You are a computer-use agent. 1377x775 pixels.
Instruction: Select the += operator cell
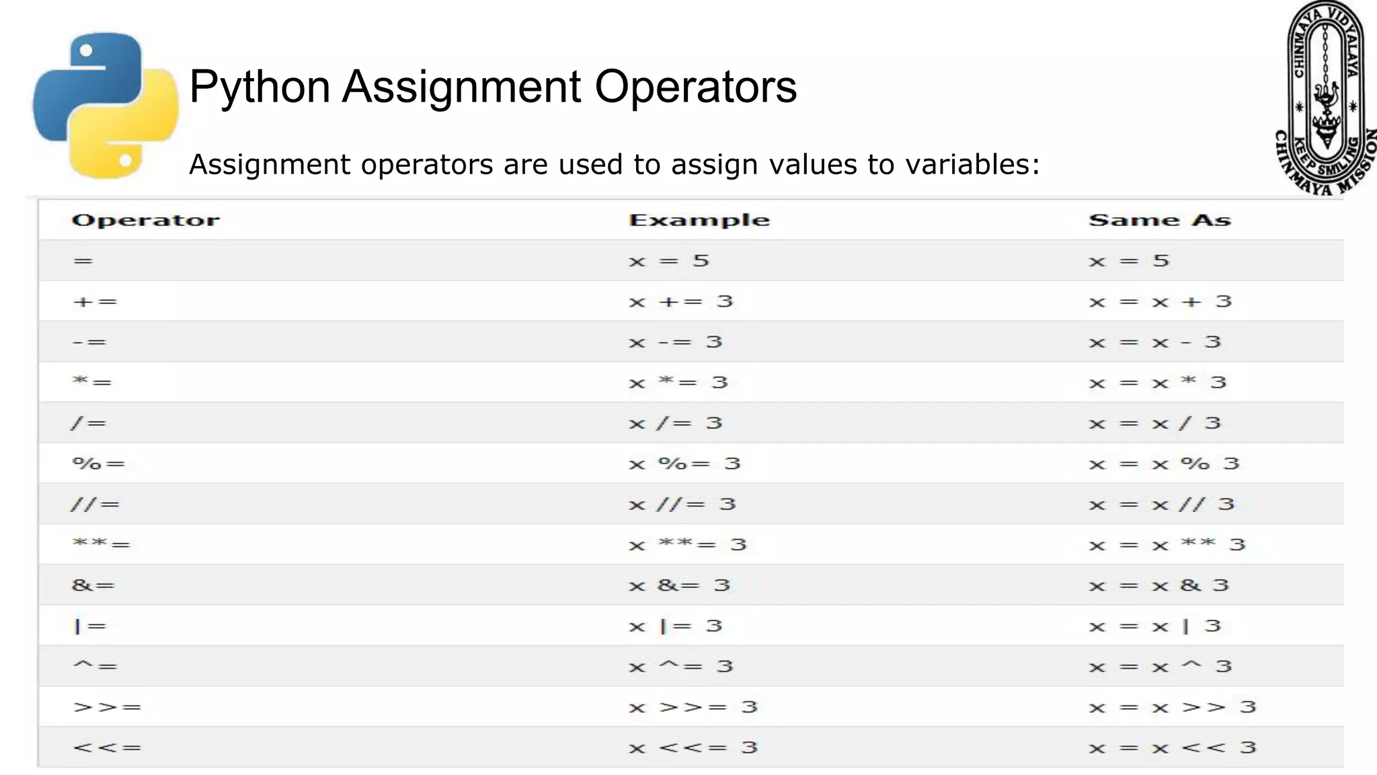pyautogui.click(x=95, y=301)
